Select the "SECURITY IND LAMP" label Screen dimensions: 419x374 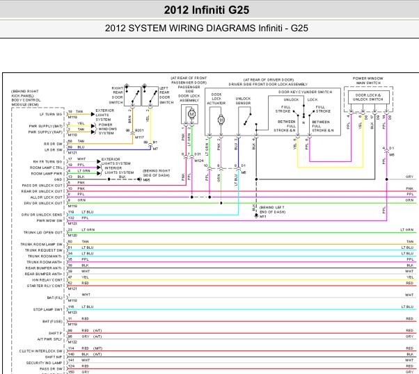[44, 363]
